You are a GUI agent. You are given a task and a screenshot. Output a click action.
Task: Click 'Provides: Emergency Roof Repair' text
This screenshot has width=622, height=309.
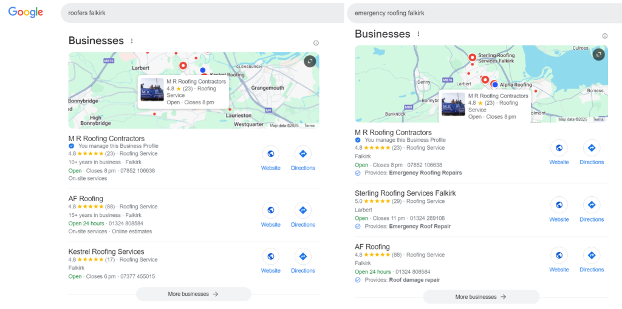(408, 227)
